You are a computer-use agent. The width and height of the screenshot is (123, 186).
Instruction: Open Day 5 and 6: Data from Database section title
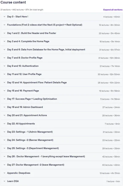click(x=46, y=49)
